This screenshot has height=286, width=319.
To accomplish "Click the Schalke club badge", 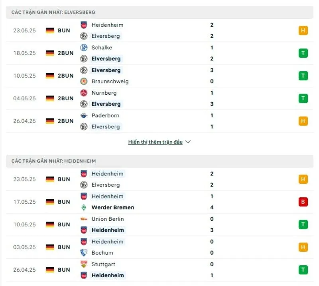I will point(84,47).
